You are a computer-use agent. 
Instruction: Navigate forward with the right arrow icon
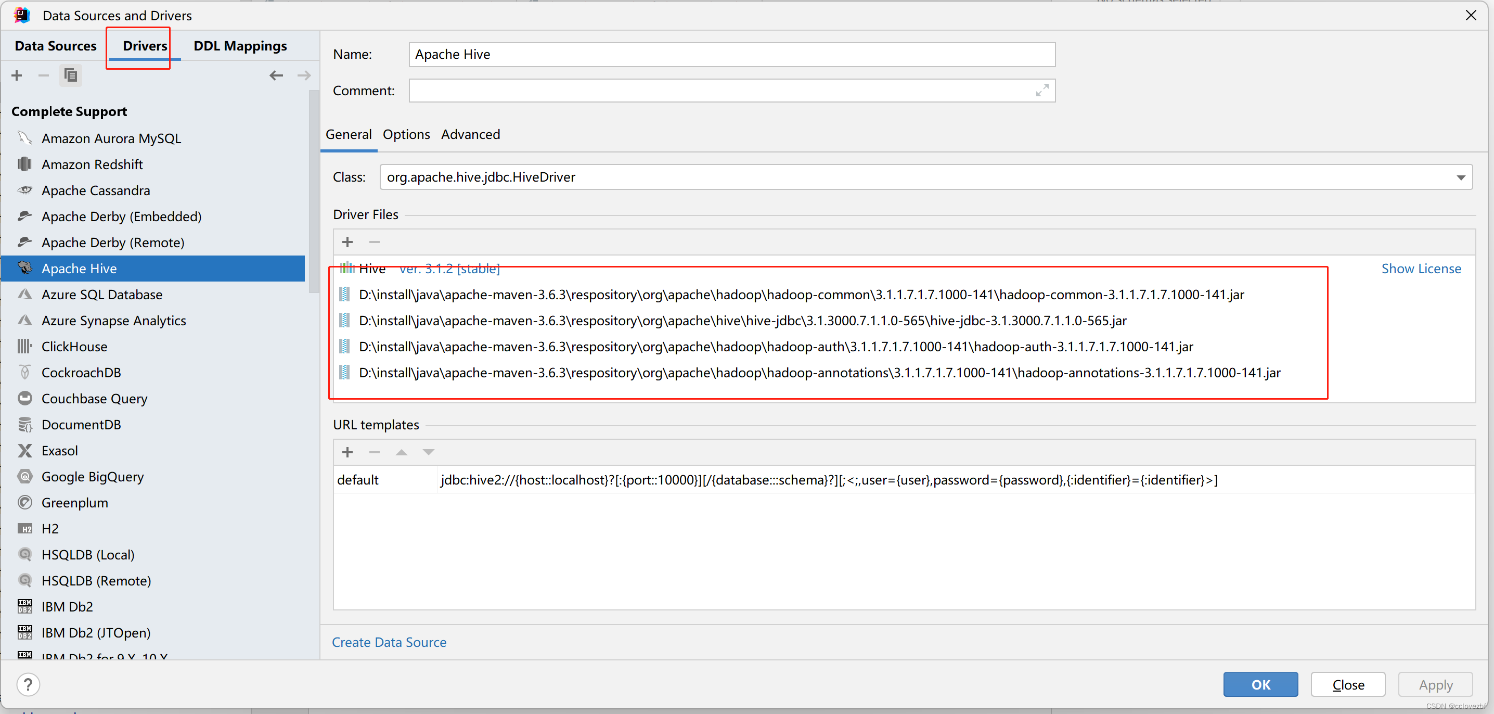[x=304, y=75]
